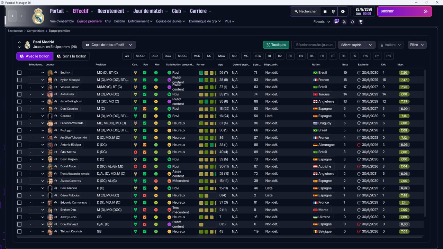Open Endrick's selection dropdown
This screenshot has width=443, height=249.
pos(37,73)
